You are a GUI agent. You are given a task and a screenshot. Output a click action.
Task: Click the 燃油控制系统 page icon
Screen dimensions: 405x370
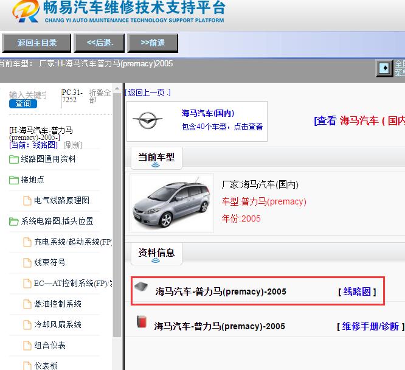[27, 304]
